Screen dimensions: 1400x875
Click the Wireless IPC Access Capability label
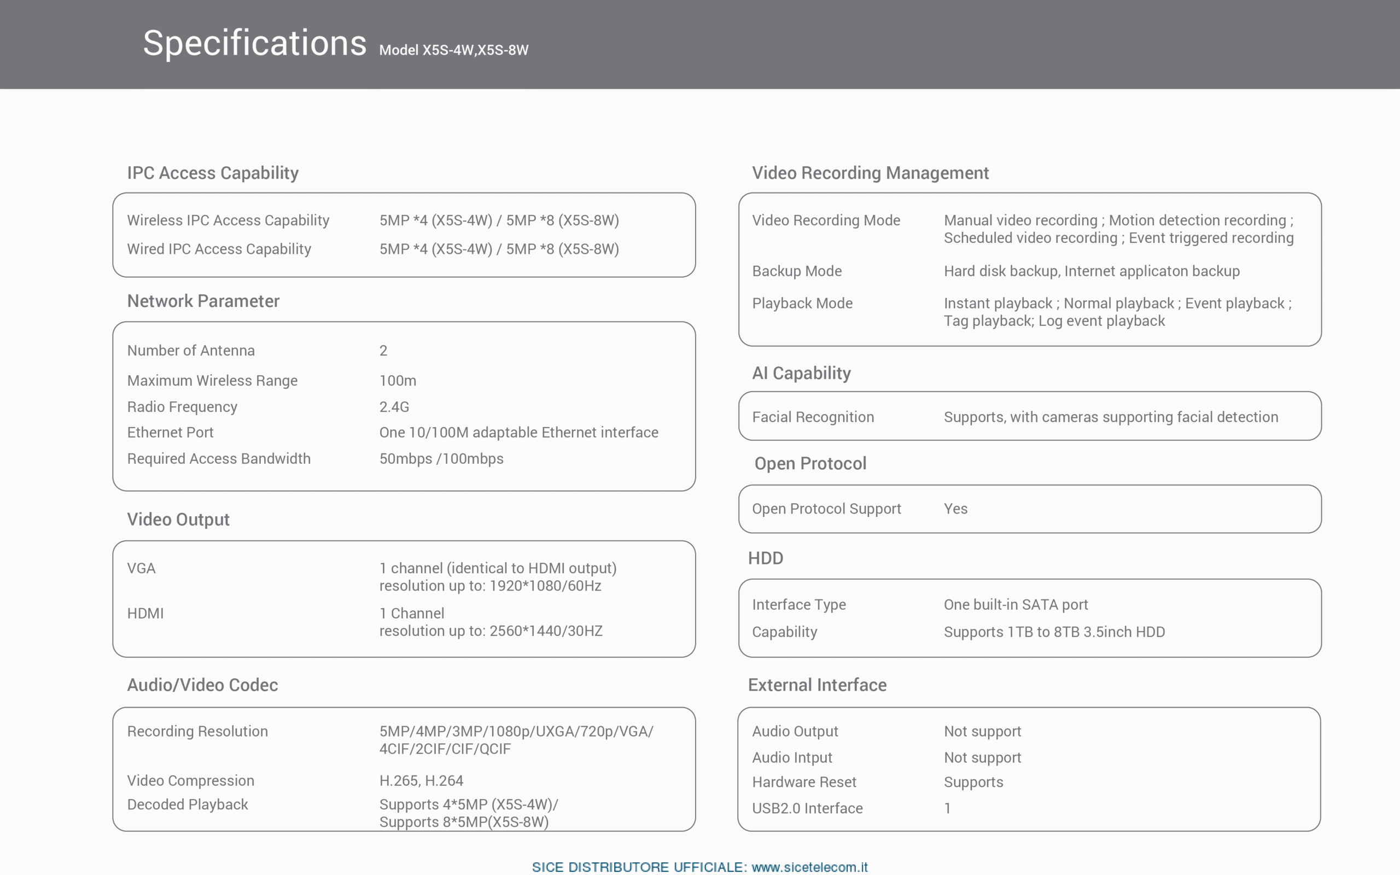(228, 220)
